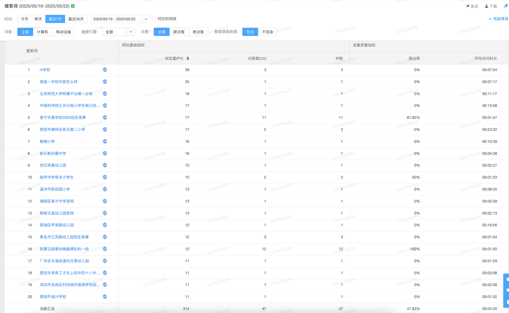
Task: Click the trend icon beside 潮南区育才中学官网
Action: click(x=105, y=201)
